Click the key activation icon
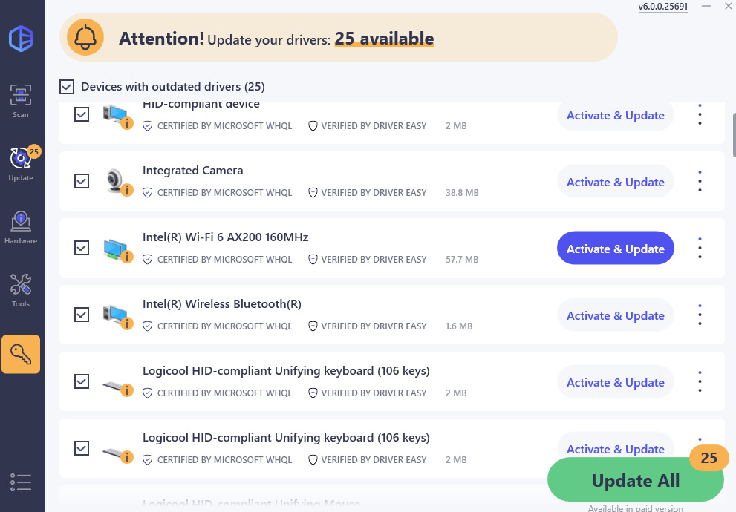Viewport: 736px width, 512px height. (x=21, y=355)
